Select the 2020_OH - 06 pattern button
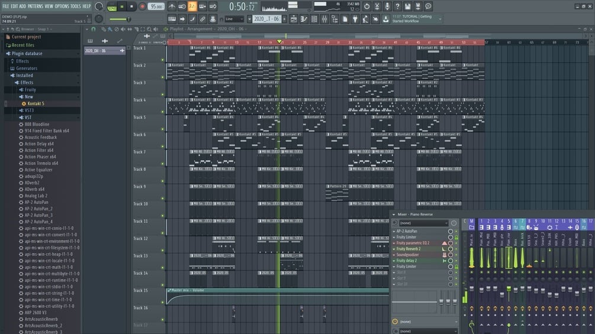Viewport: 595px width, 334px height. (x=104, y=51)
